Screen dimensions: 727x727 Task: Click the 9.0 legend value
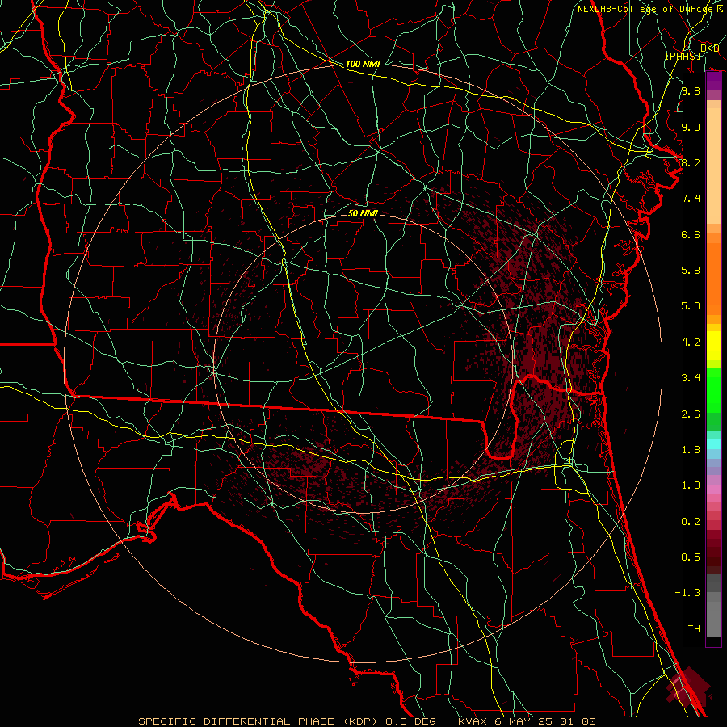[691, 127]
